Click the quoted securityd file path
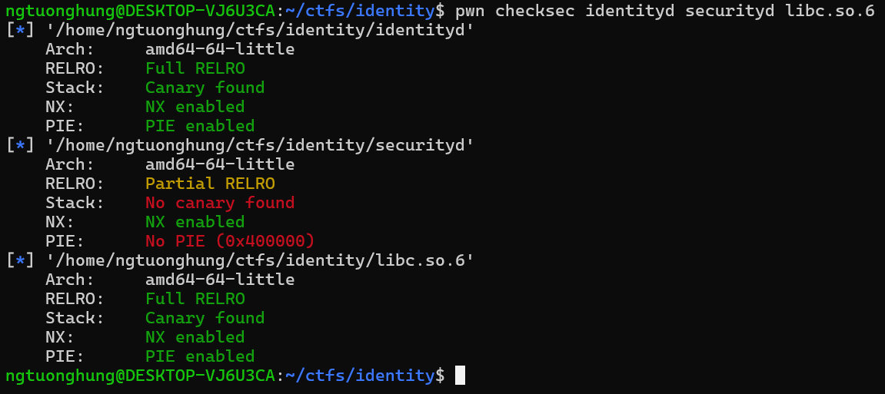 coord(260,145)
